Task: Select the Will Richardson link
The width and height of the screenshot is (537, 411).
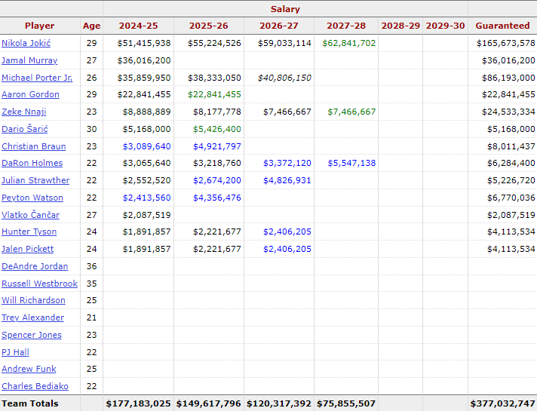Action: point(33,300)
